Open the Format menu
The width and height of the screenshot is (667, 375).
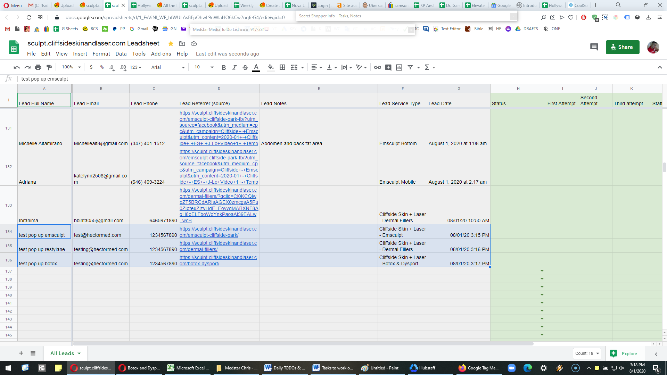coord(101,54)
